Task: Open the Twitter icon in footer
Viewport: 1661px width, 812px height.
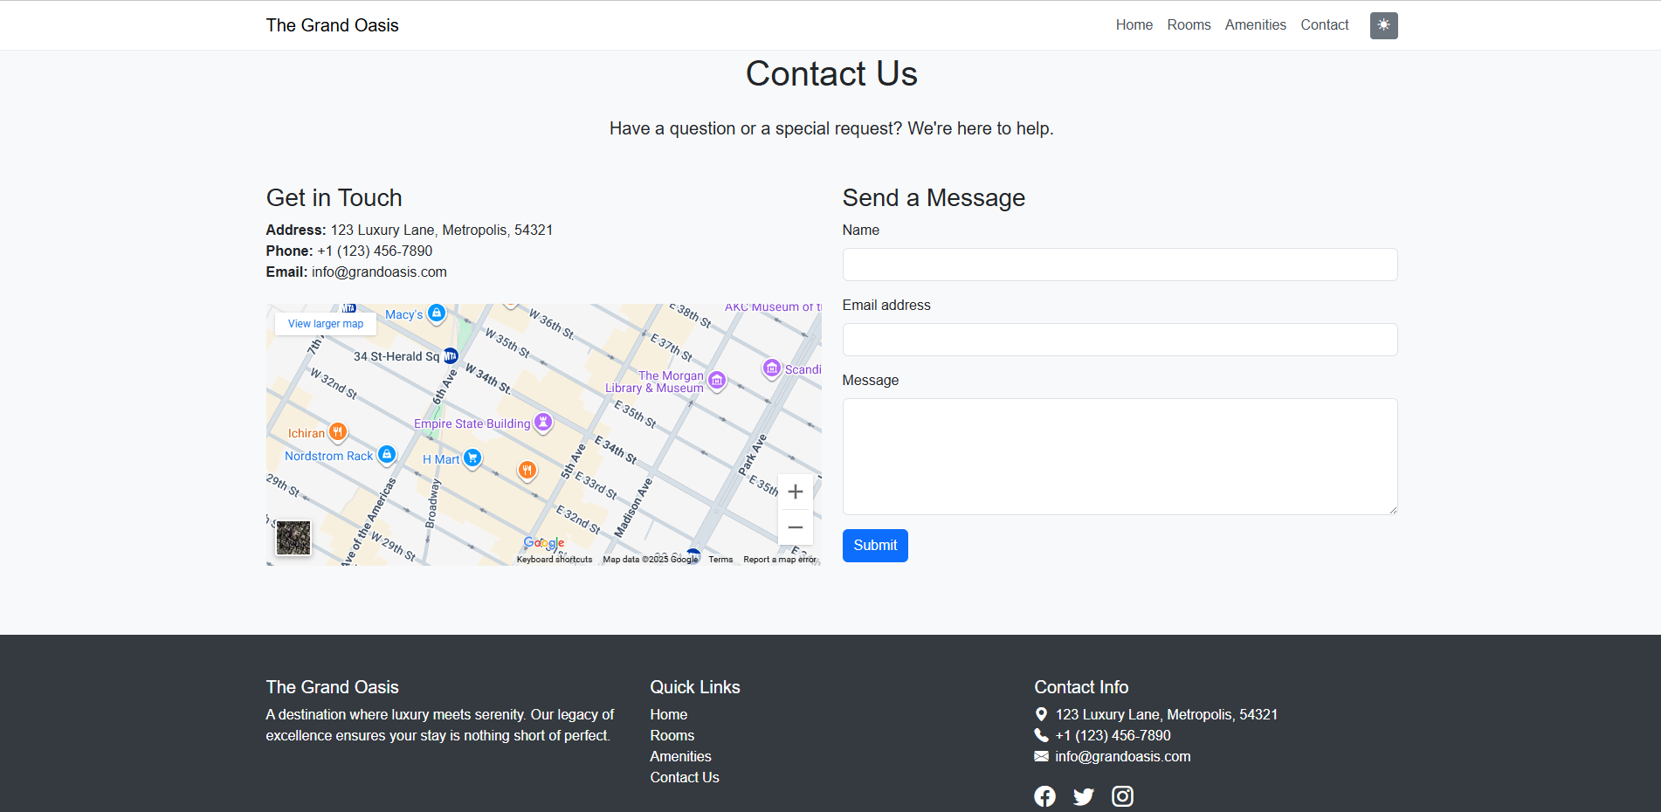Action: pos(1083,796)
